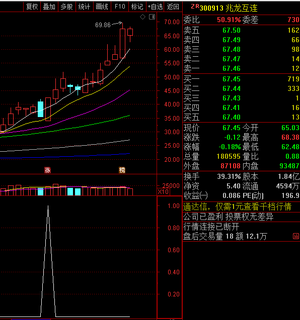Select the 卖二 67.47 row
This screenshot has height=320, width=300.
pos(241,59)
